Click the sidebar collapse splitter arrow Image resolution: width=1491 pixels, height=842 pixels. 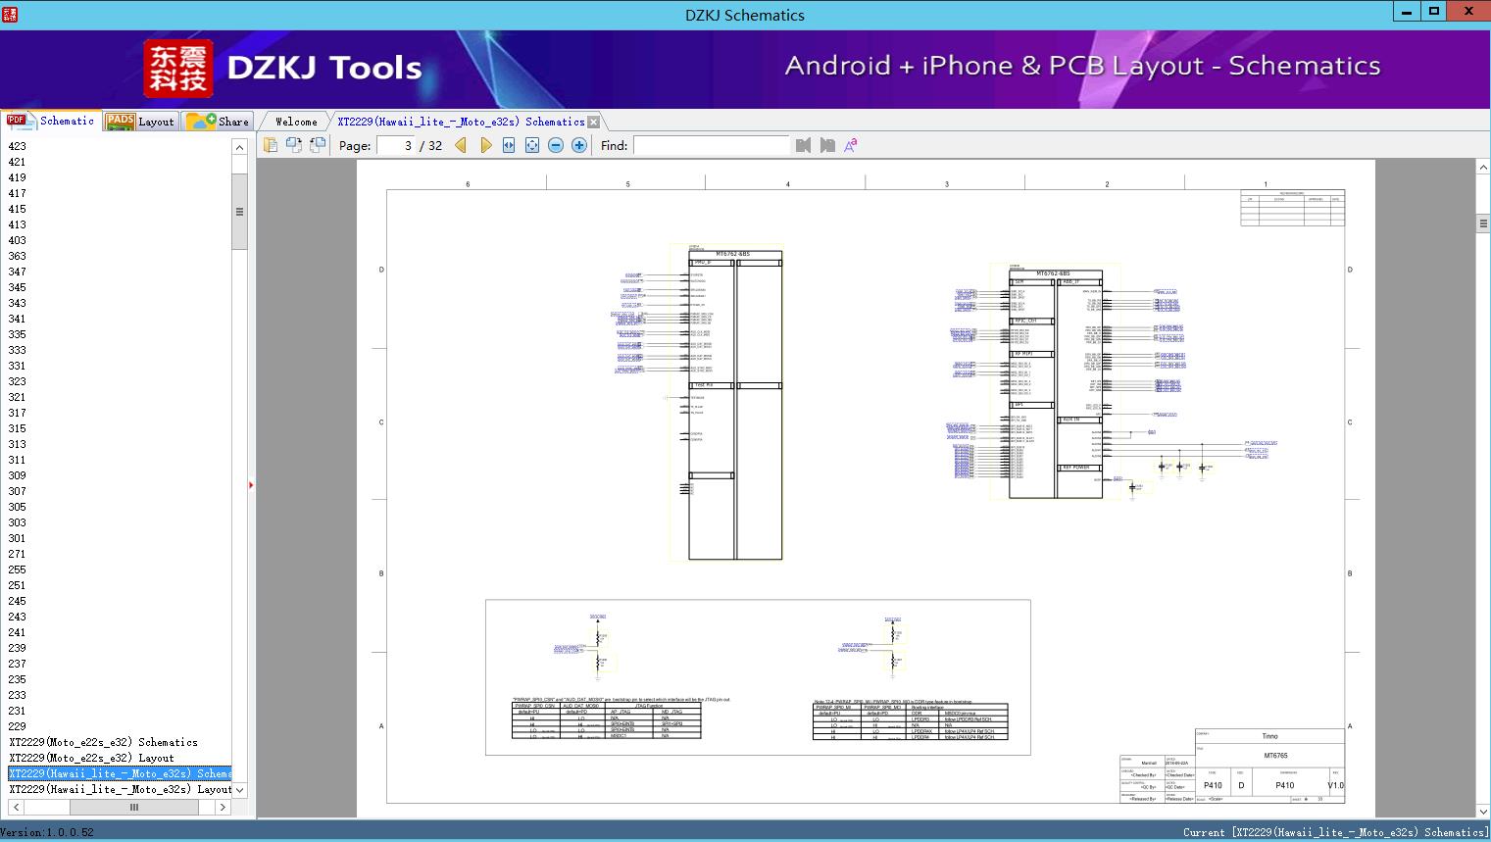tap(251, 485)
